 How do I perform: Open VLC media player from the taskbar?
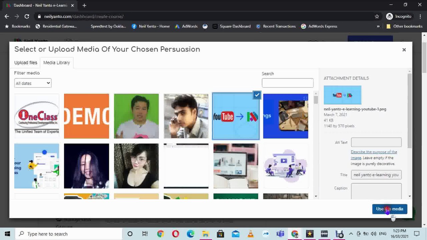pos(251,234)
